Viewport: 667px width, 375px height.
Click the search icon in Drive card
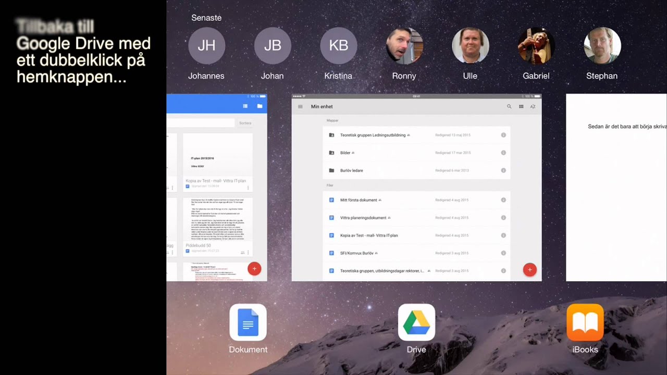pos(509,106)
